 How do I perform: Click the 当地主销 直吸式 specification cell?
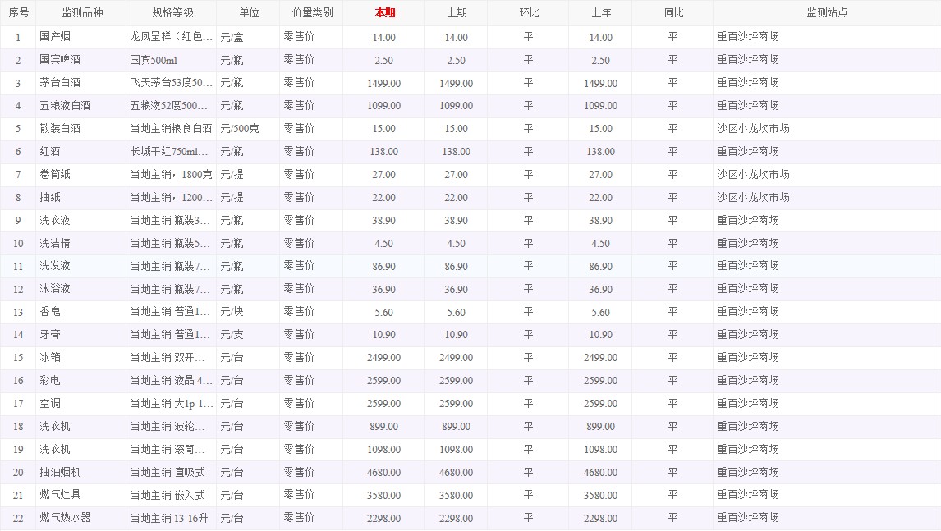point(172,473)
